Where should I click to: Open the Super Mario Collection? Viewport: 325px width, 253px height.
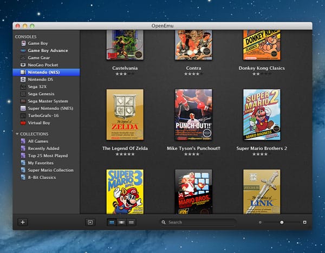[x=50, y=170]
